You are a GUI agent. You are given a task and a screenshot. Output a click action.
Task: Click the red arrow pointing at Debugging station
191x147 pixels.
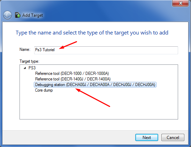pos(93,98)
